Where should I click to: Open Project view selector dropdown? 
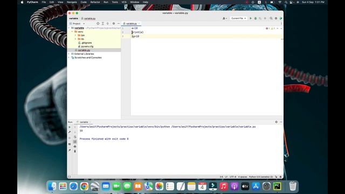click(x=77, y=24)
